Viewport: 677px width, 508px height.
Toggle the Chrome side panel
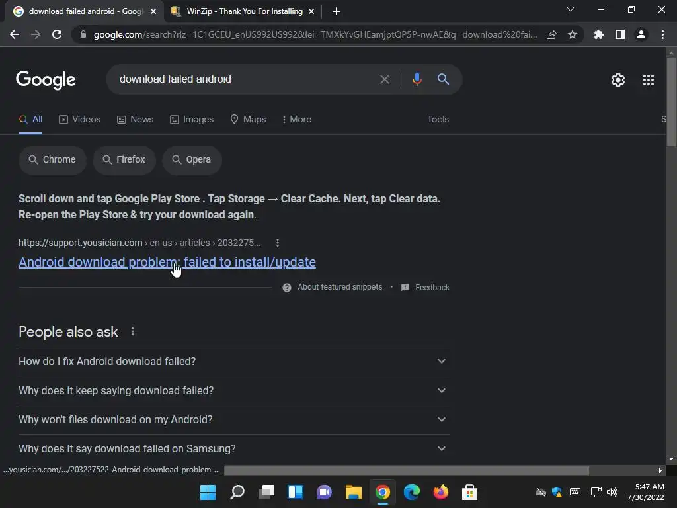pyautogui.click(x=620, y=34)
